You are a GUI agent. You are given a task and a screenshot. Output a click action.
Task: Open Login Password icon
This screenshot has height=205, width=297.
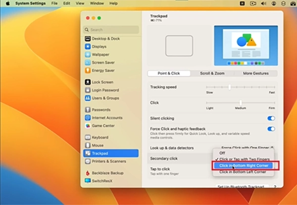88,90
